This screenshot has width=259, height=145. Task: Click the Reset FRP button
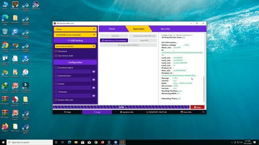click(143, 40)
